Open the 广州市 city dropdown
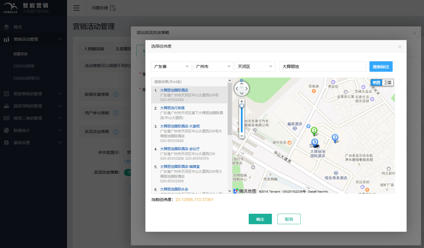 213,67
